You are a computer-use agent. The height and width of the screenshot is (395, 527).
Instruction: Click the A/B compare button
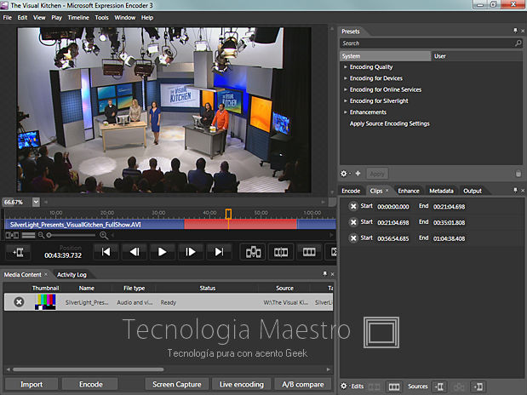(x=303, y=384)
